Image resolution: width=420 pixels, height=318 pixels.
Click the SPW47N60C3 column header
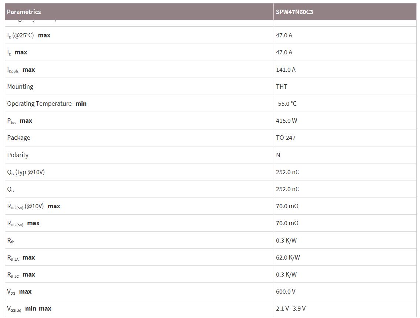294,12
